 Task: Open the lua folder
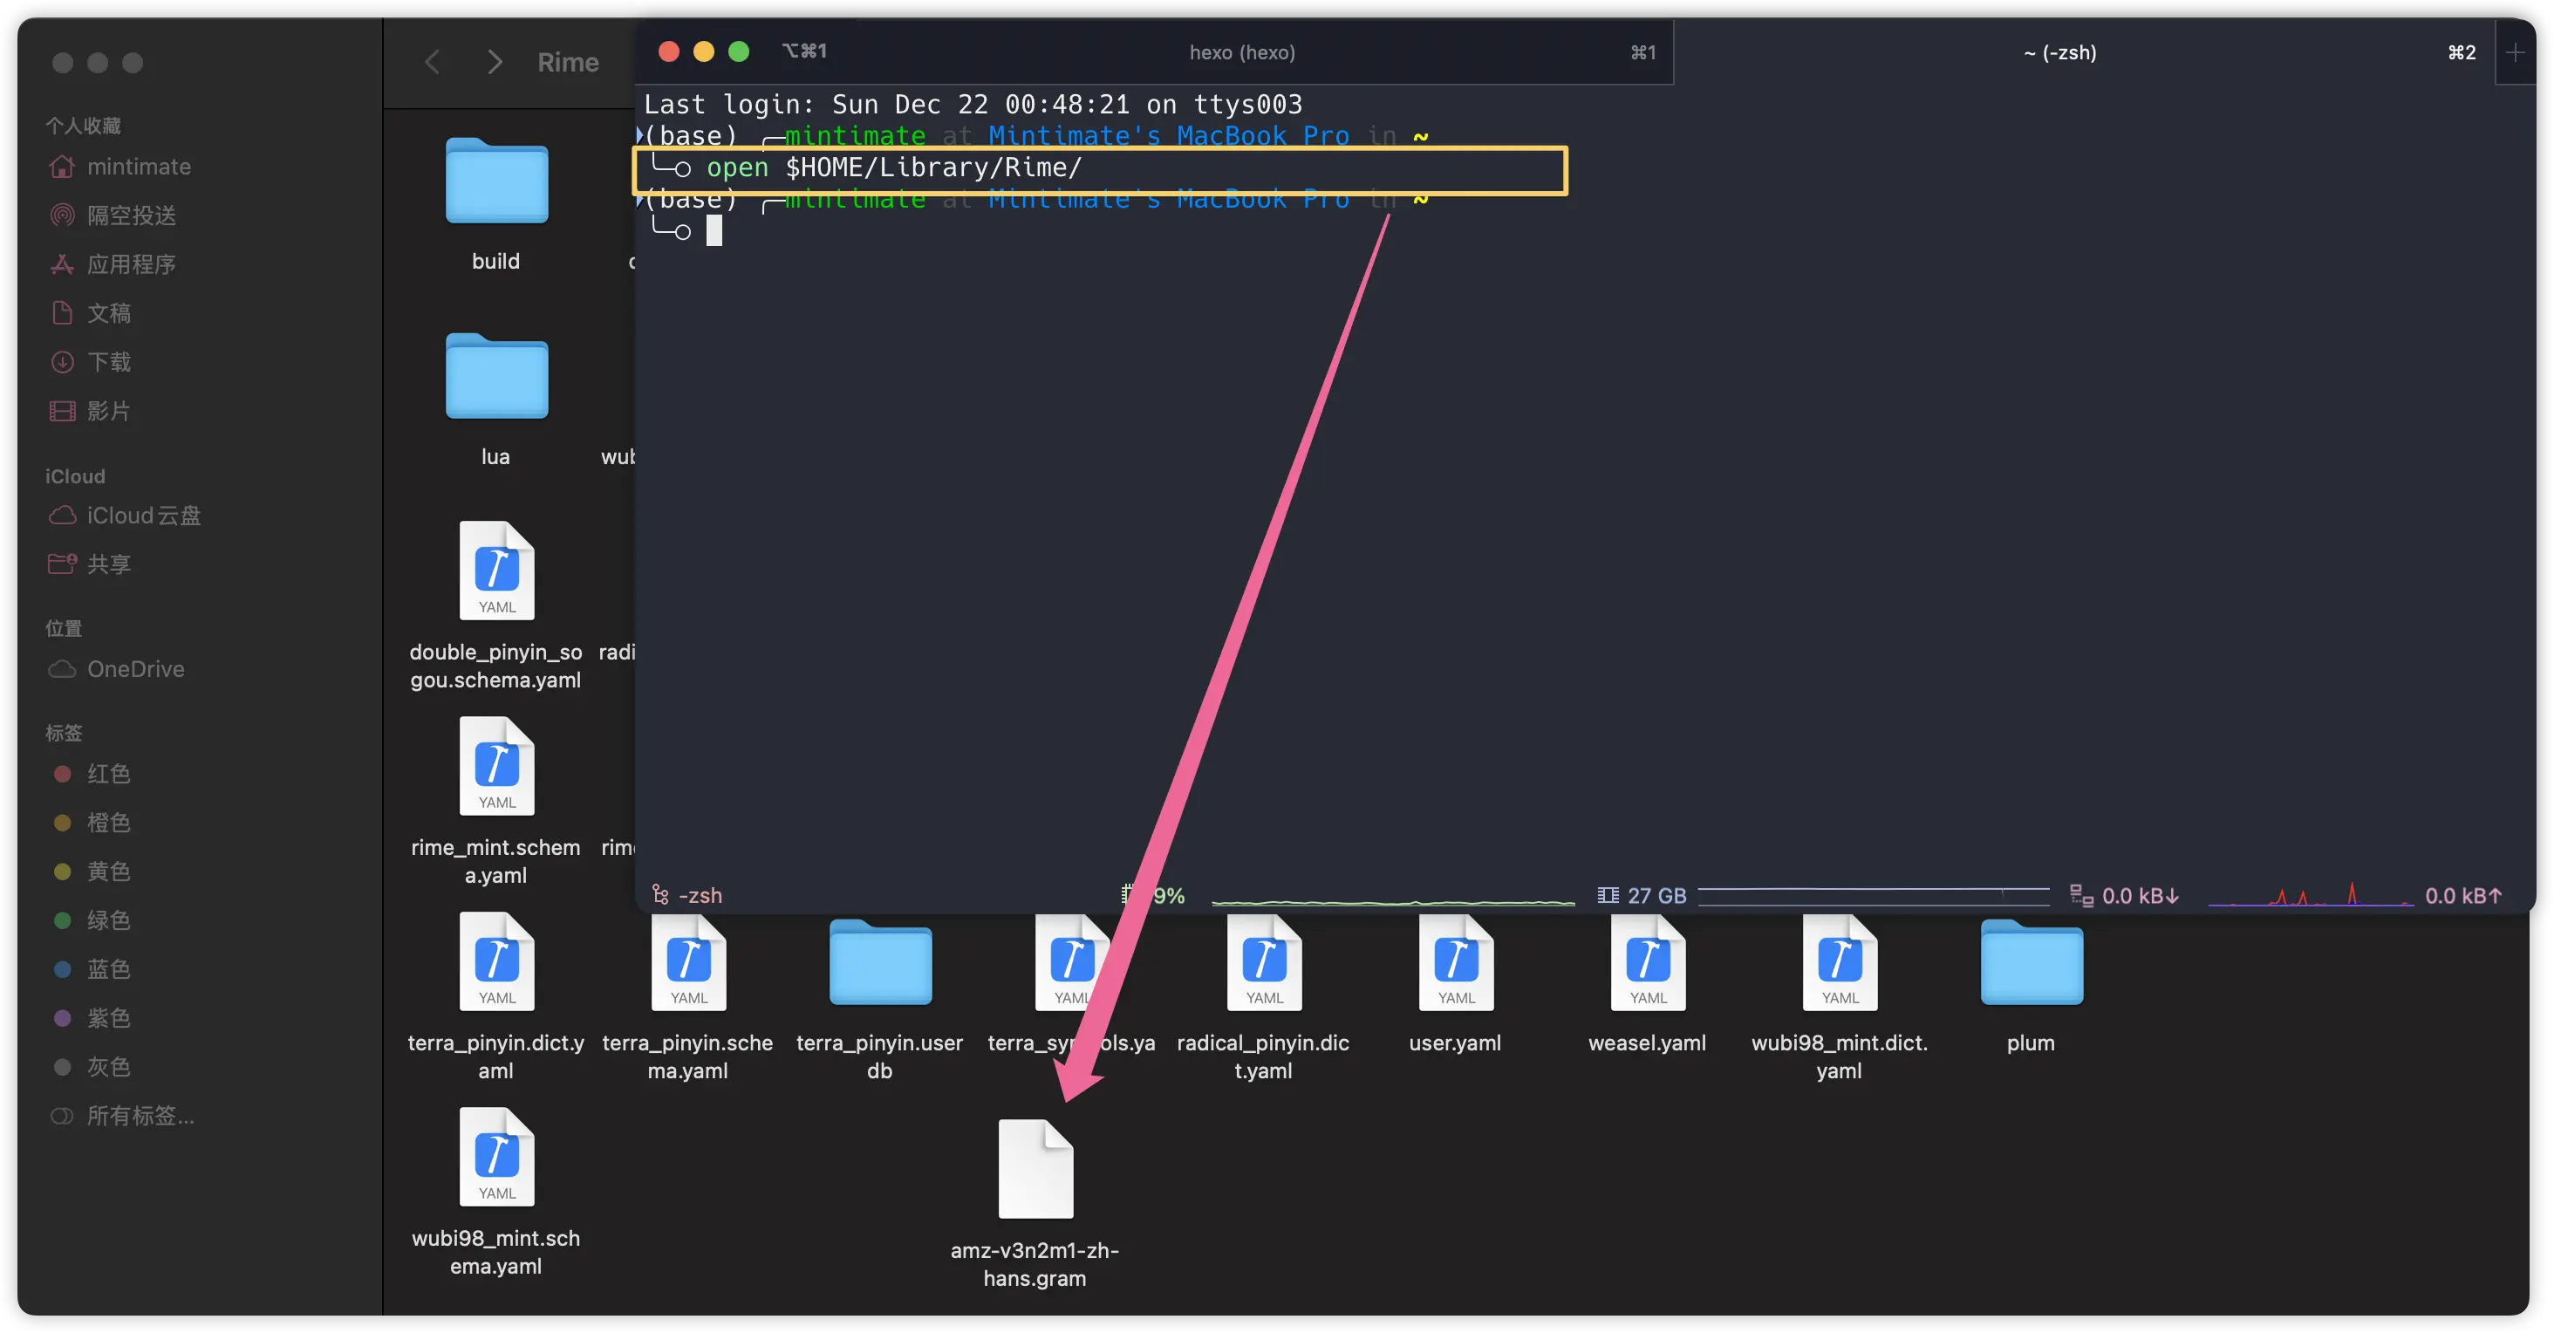pyautogui.click(x=495, y=376)
